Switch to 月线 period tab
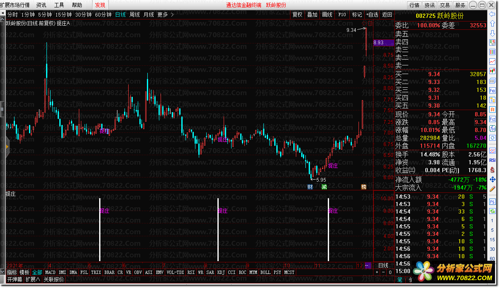Screen dimensions: 500x288 149,14
